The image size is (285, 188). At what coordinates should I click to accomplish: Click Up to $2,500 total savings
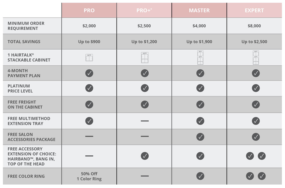click(x=254, y=42)
